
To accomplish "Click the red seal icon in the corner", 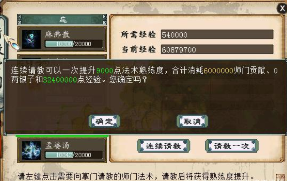I will pos(282,177).
